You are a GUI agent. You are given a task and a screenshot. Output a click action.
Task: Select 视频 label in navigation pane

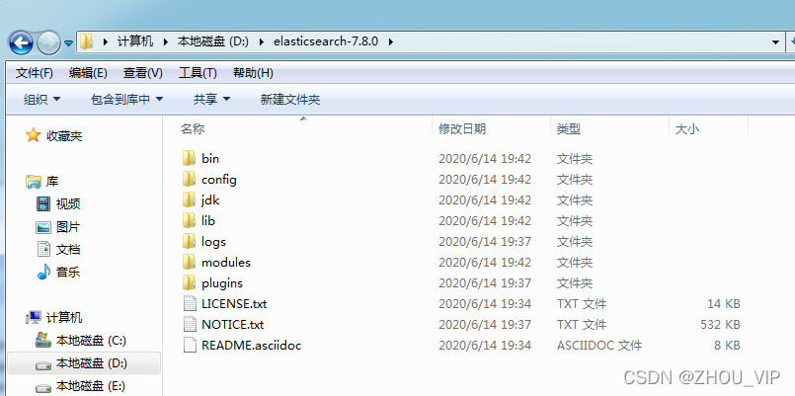68,203
